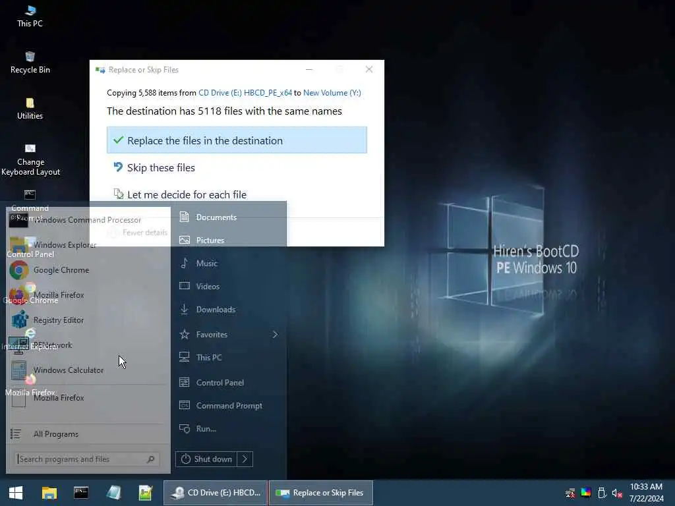Open Videos from Start menu
This screenshot has width=675, height=506.
(x=229, y=286)
